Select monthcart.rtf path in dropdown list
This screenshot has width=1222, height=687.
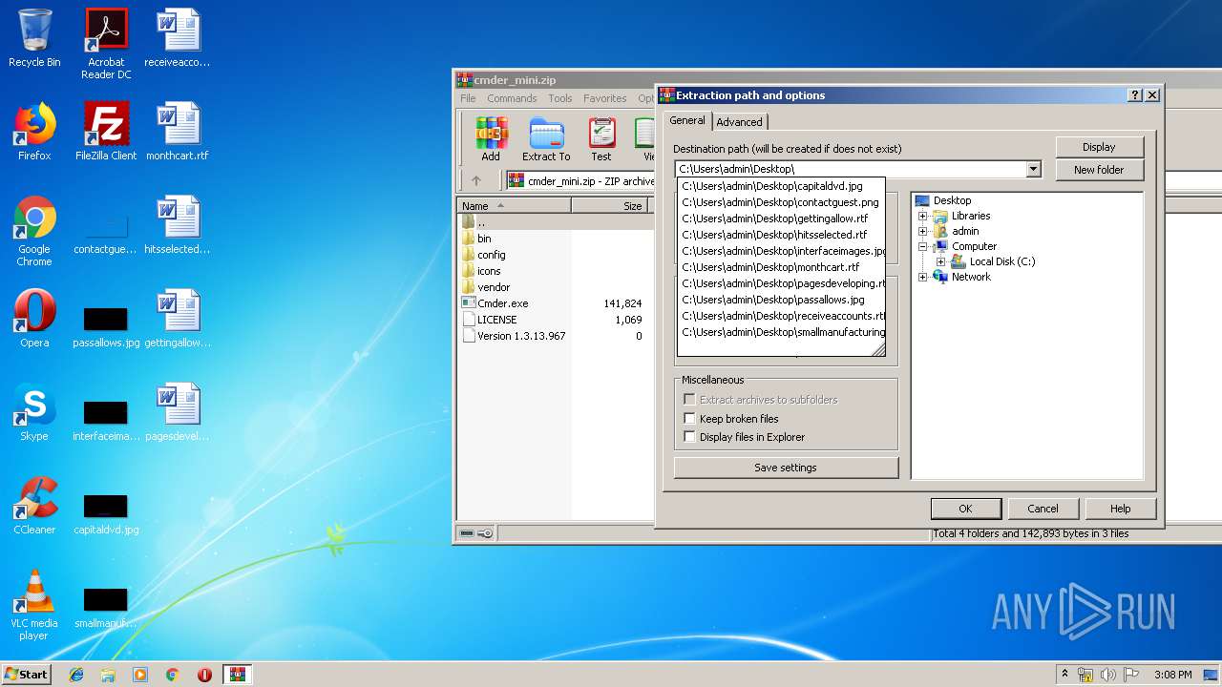point(781,267)
